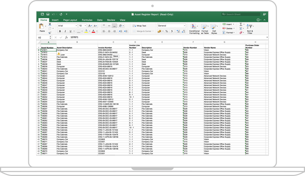Toggle Italic formatting
Screen dimensions: 305x176
[65, 31]
